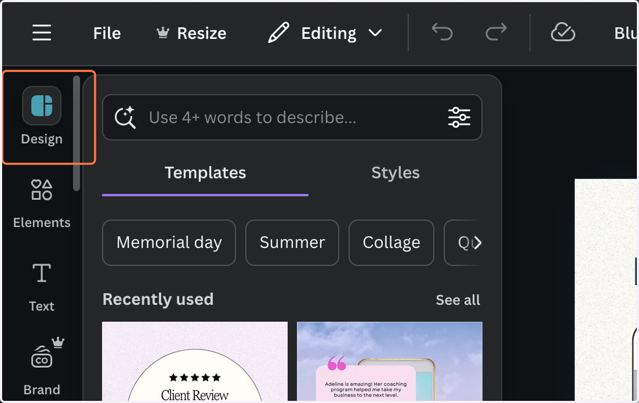Click the redo arrow
The height and width of the screenshot is (403, 639).
(496, 33)
